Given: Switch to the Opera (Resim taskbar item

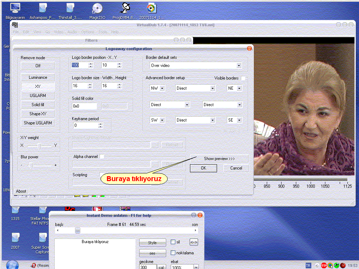Looking at the screenshot, I should pyautogui.click(x=40, y=265).
